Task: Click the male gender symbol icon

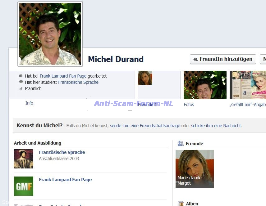Action: (21, 88)
